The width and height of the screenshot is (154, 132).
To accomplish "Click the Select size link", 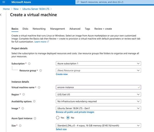I will point(61,129).
